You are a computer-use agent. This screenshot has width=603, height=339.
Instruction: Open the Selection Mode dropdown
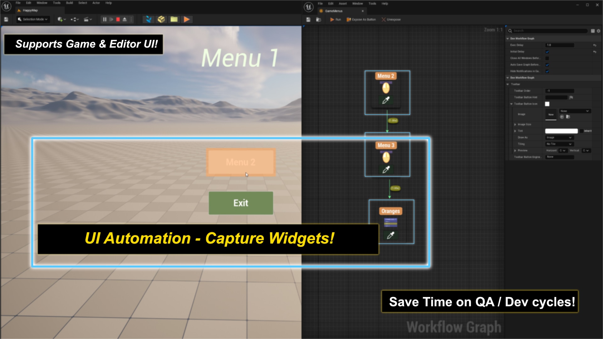[33, 19]
